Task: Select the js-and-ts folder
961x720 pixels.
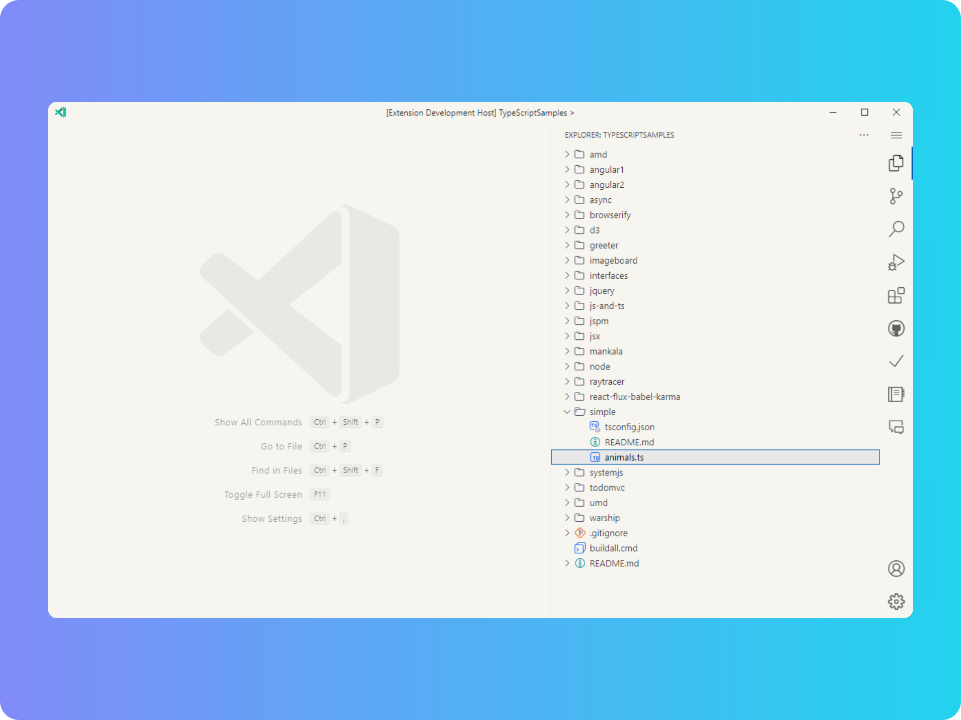Action: (715, 306)
